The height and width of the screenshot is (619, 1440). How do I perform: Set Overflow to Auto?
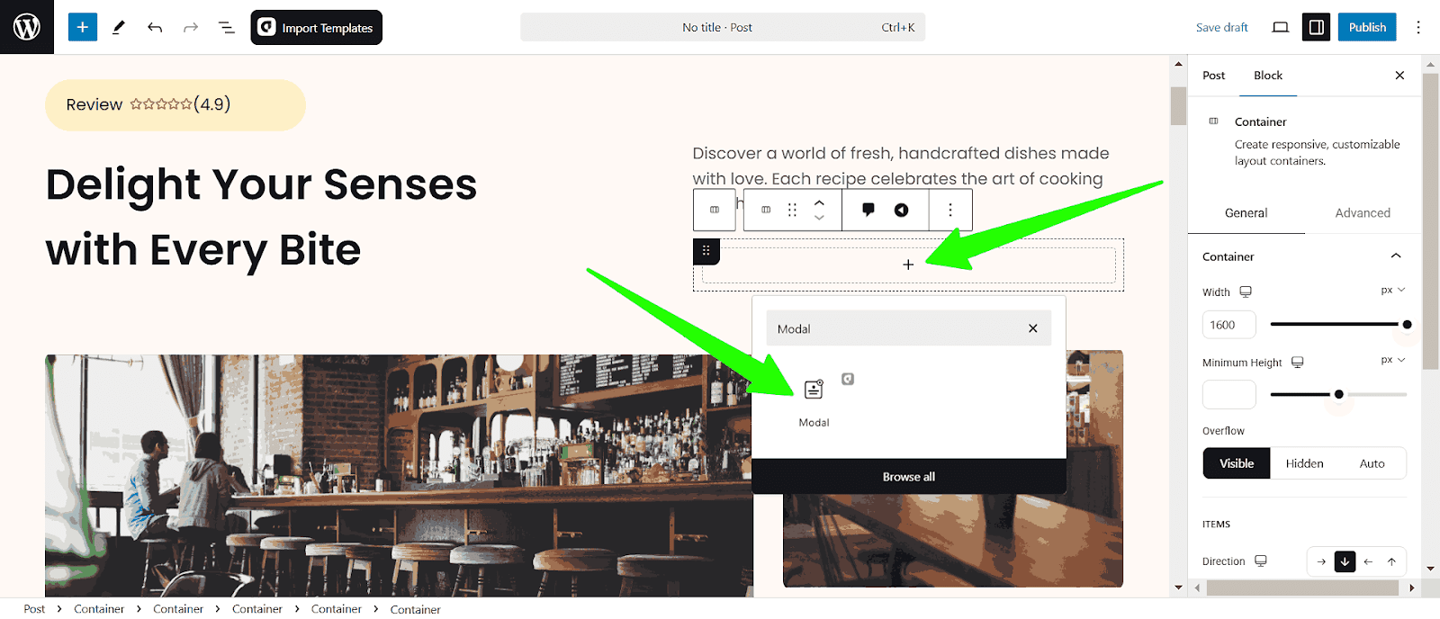pos(1372,463)
